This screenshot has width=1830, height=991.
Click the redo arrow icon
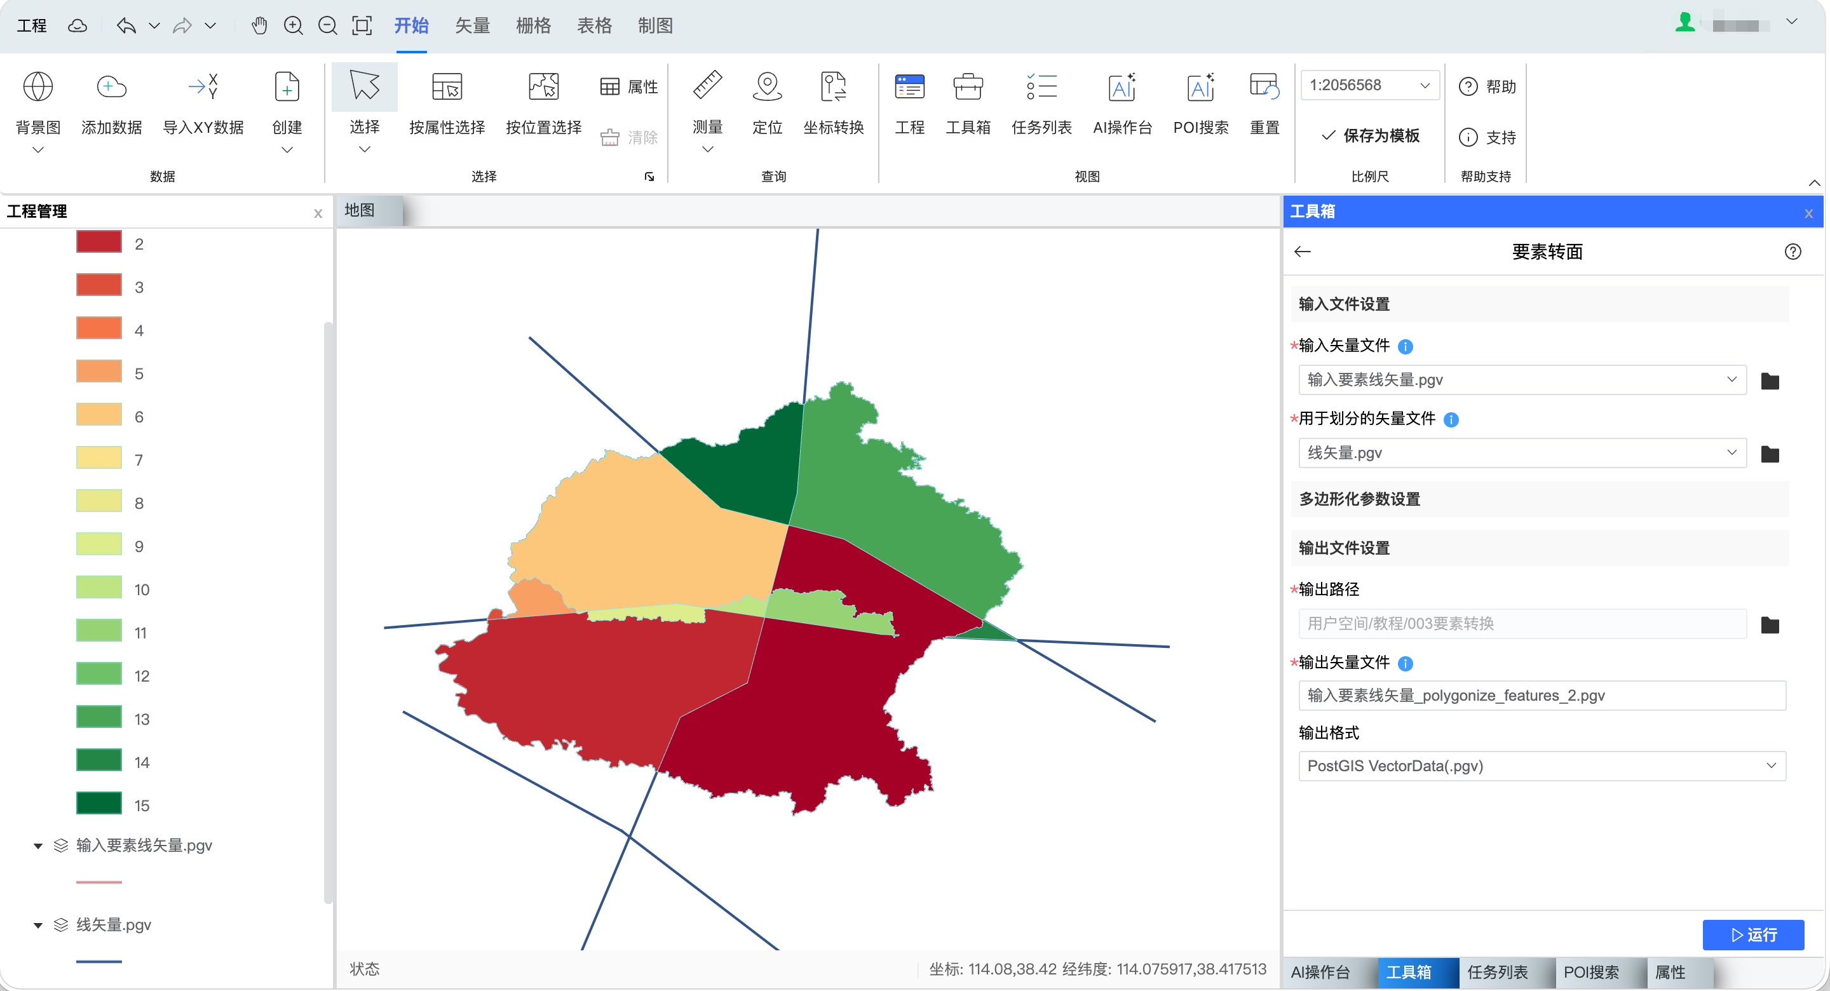coord(182,25)
